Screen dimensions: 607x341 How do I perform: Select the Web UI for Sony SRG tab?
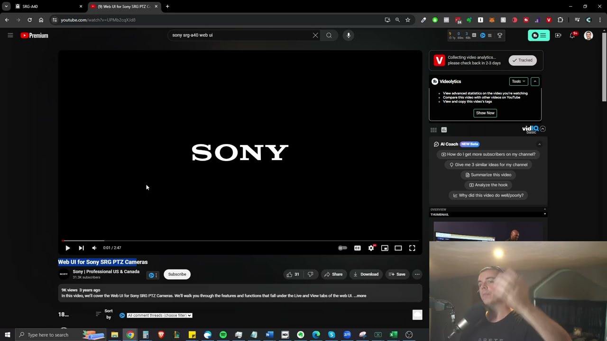pos(125,7)
